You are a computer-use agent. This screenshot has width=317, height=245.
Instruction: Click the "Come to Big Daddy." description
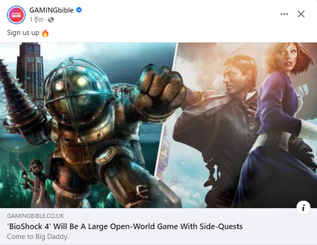38,237
